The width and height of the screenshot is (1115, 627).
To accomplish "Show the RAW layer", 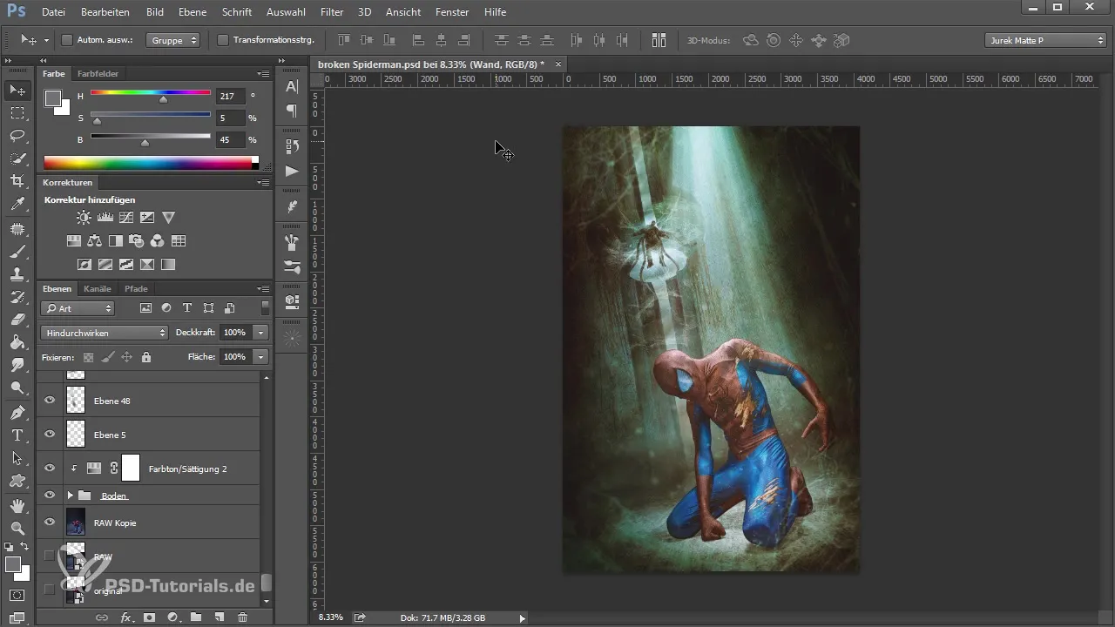I will pyautogui.click(x=50, y=556).
